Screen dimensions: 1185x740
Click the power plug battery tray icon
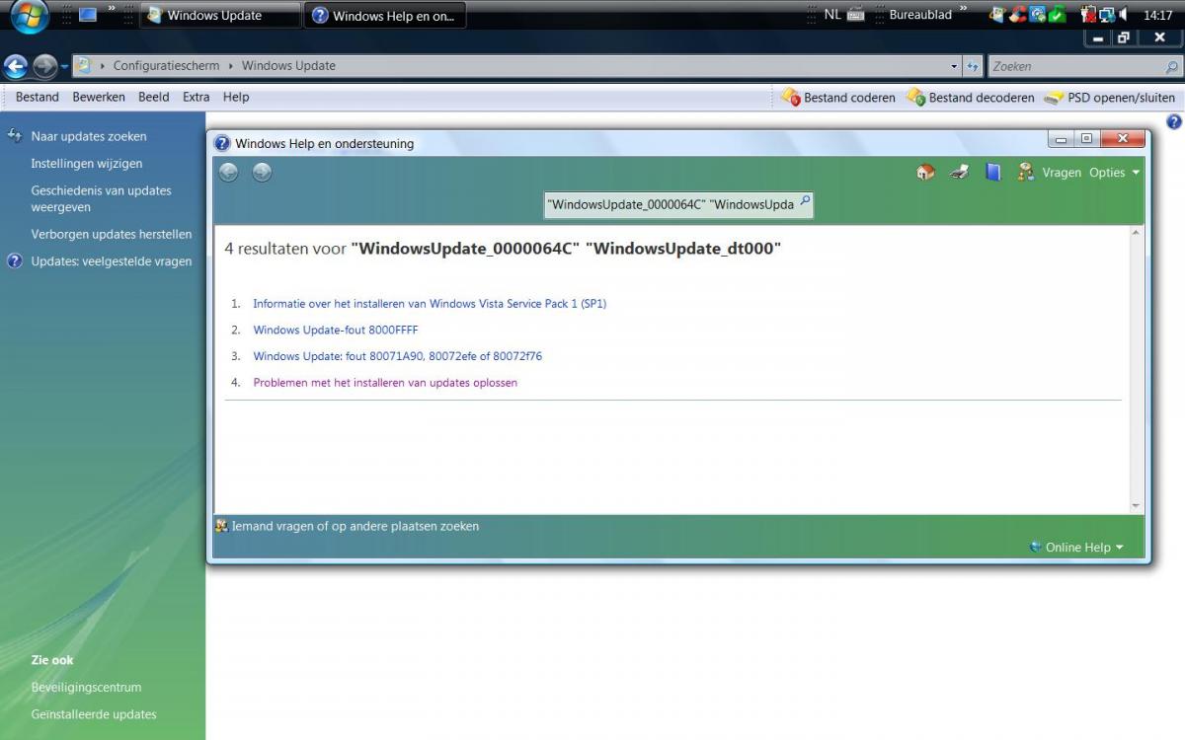pos(1088,15)
